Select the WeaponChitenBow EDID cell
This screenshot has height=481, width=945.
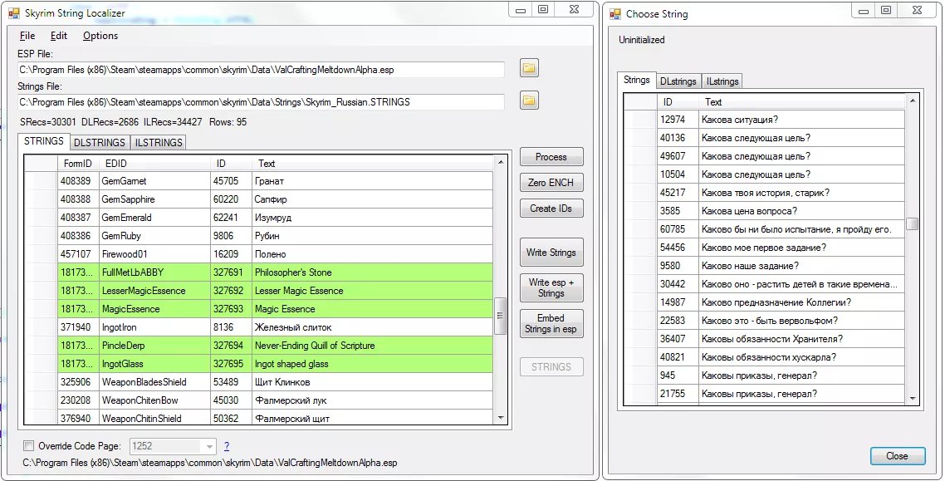click(155, 400)
